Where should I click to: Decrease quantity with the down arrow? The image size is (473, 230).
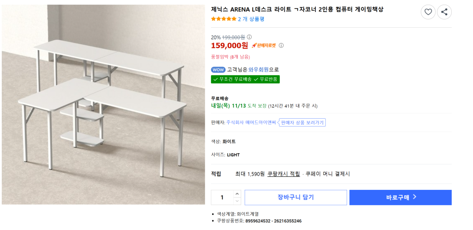click(237, 201)
